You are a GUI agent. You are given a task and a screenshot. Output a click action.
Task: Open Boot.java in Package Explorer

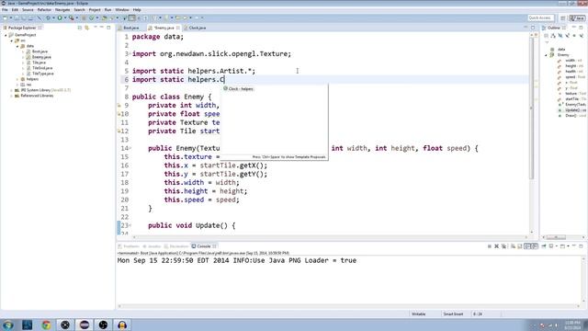pos(40,51)
